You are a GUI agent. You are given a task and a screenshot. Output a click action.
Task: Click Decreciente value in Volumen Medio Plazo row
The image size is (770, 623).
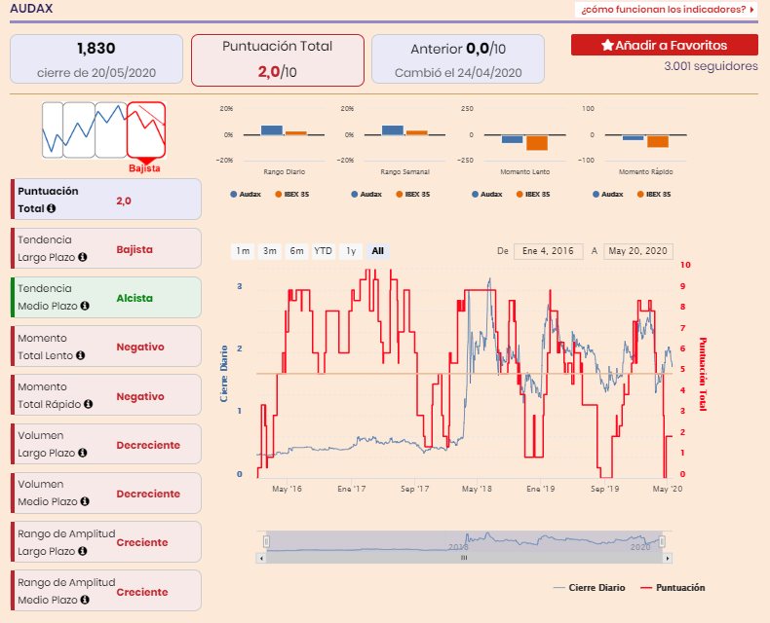(x=148, y=494)
